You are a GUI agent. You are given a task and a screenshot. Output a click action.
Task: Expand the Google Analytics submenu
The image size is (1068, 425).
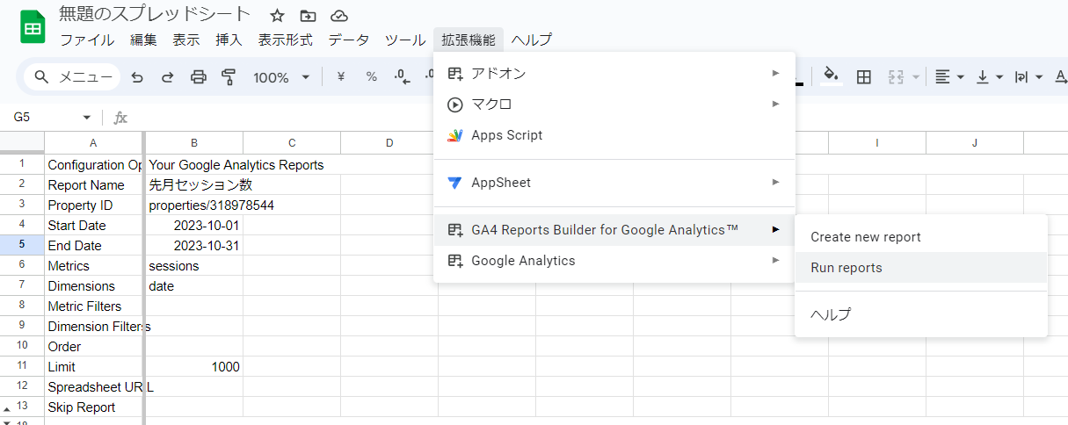[x=614, y=261]
